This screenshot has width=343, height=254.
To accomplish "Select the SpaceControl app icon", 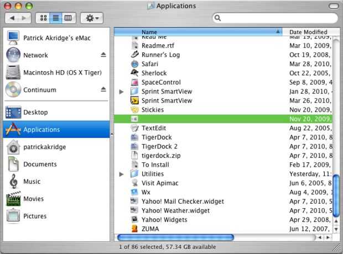I will [x=134, y=82].
